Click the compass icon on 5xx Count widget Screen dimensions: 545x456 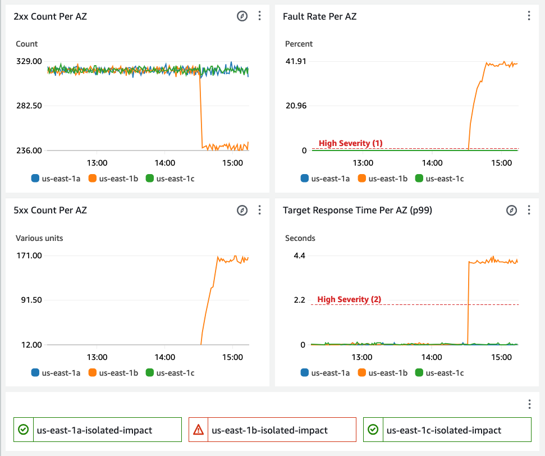pyautogui.click(x=242, y=210)
